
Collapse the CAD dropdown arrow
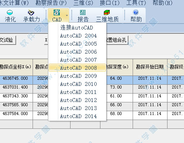click(x=67, y=16)
